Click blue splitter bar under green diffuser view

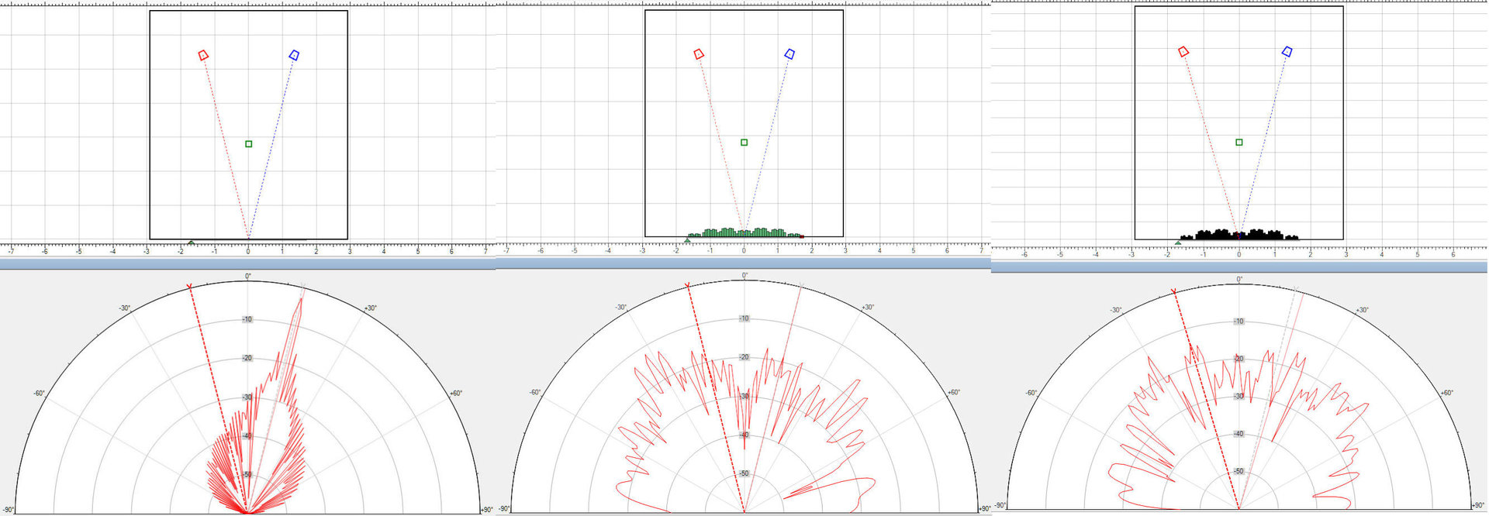point(743,263)
